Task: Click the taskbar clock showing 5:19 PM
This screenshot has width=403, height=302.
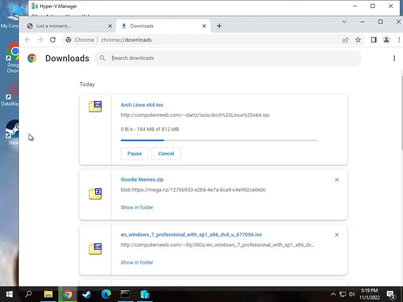Action: point(369,294)
